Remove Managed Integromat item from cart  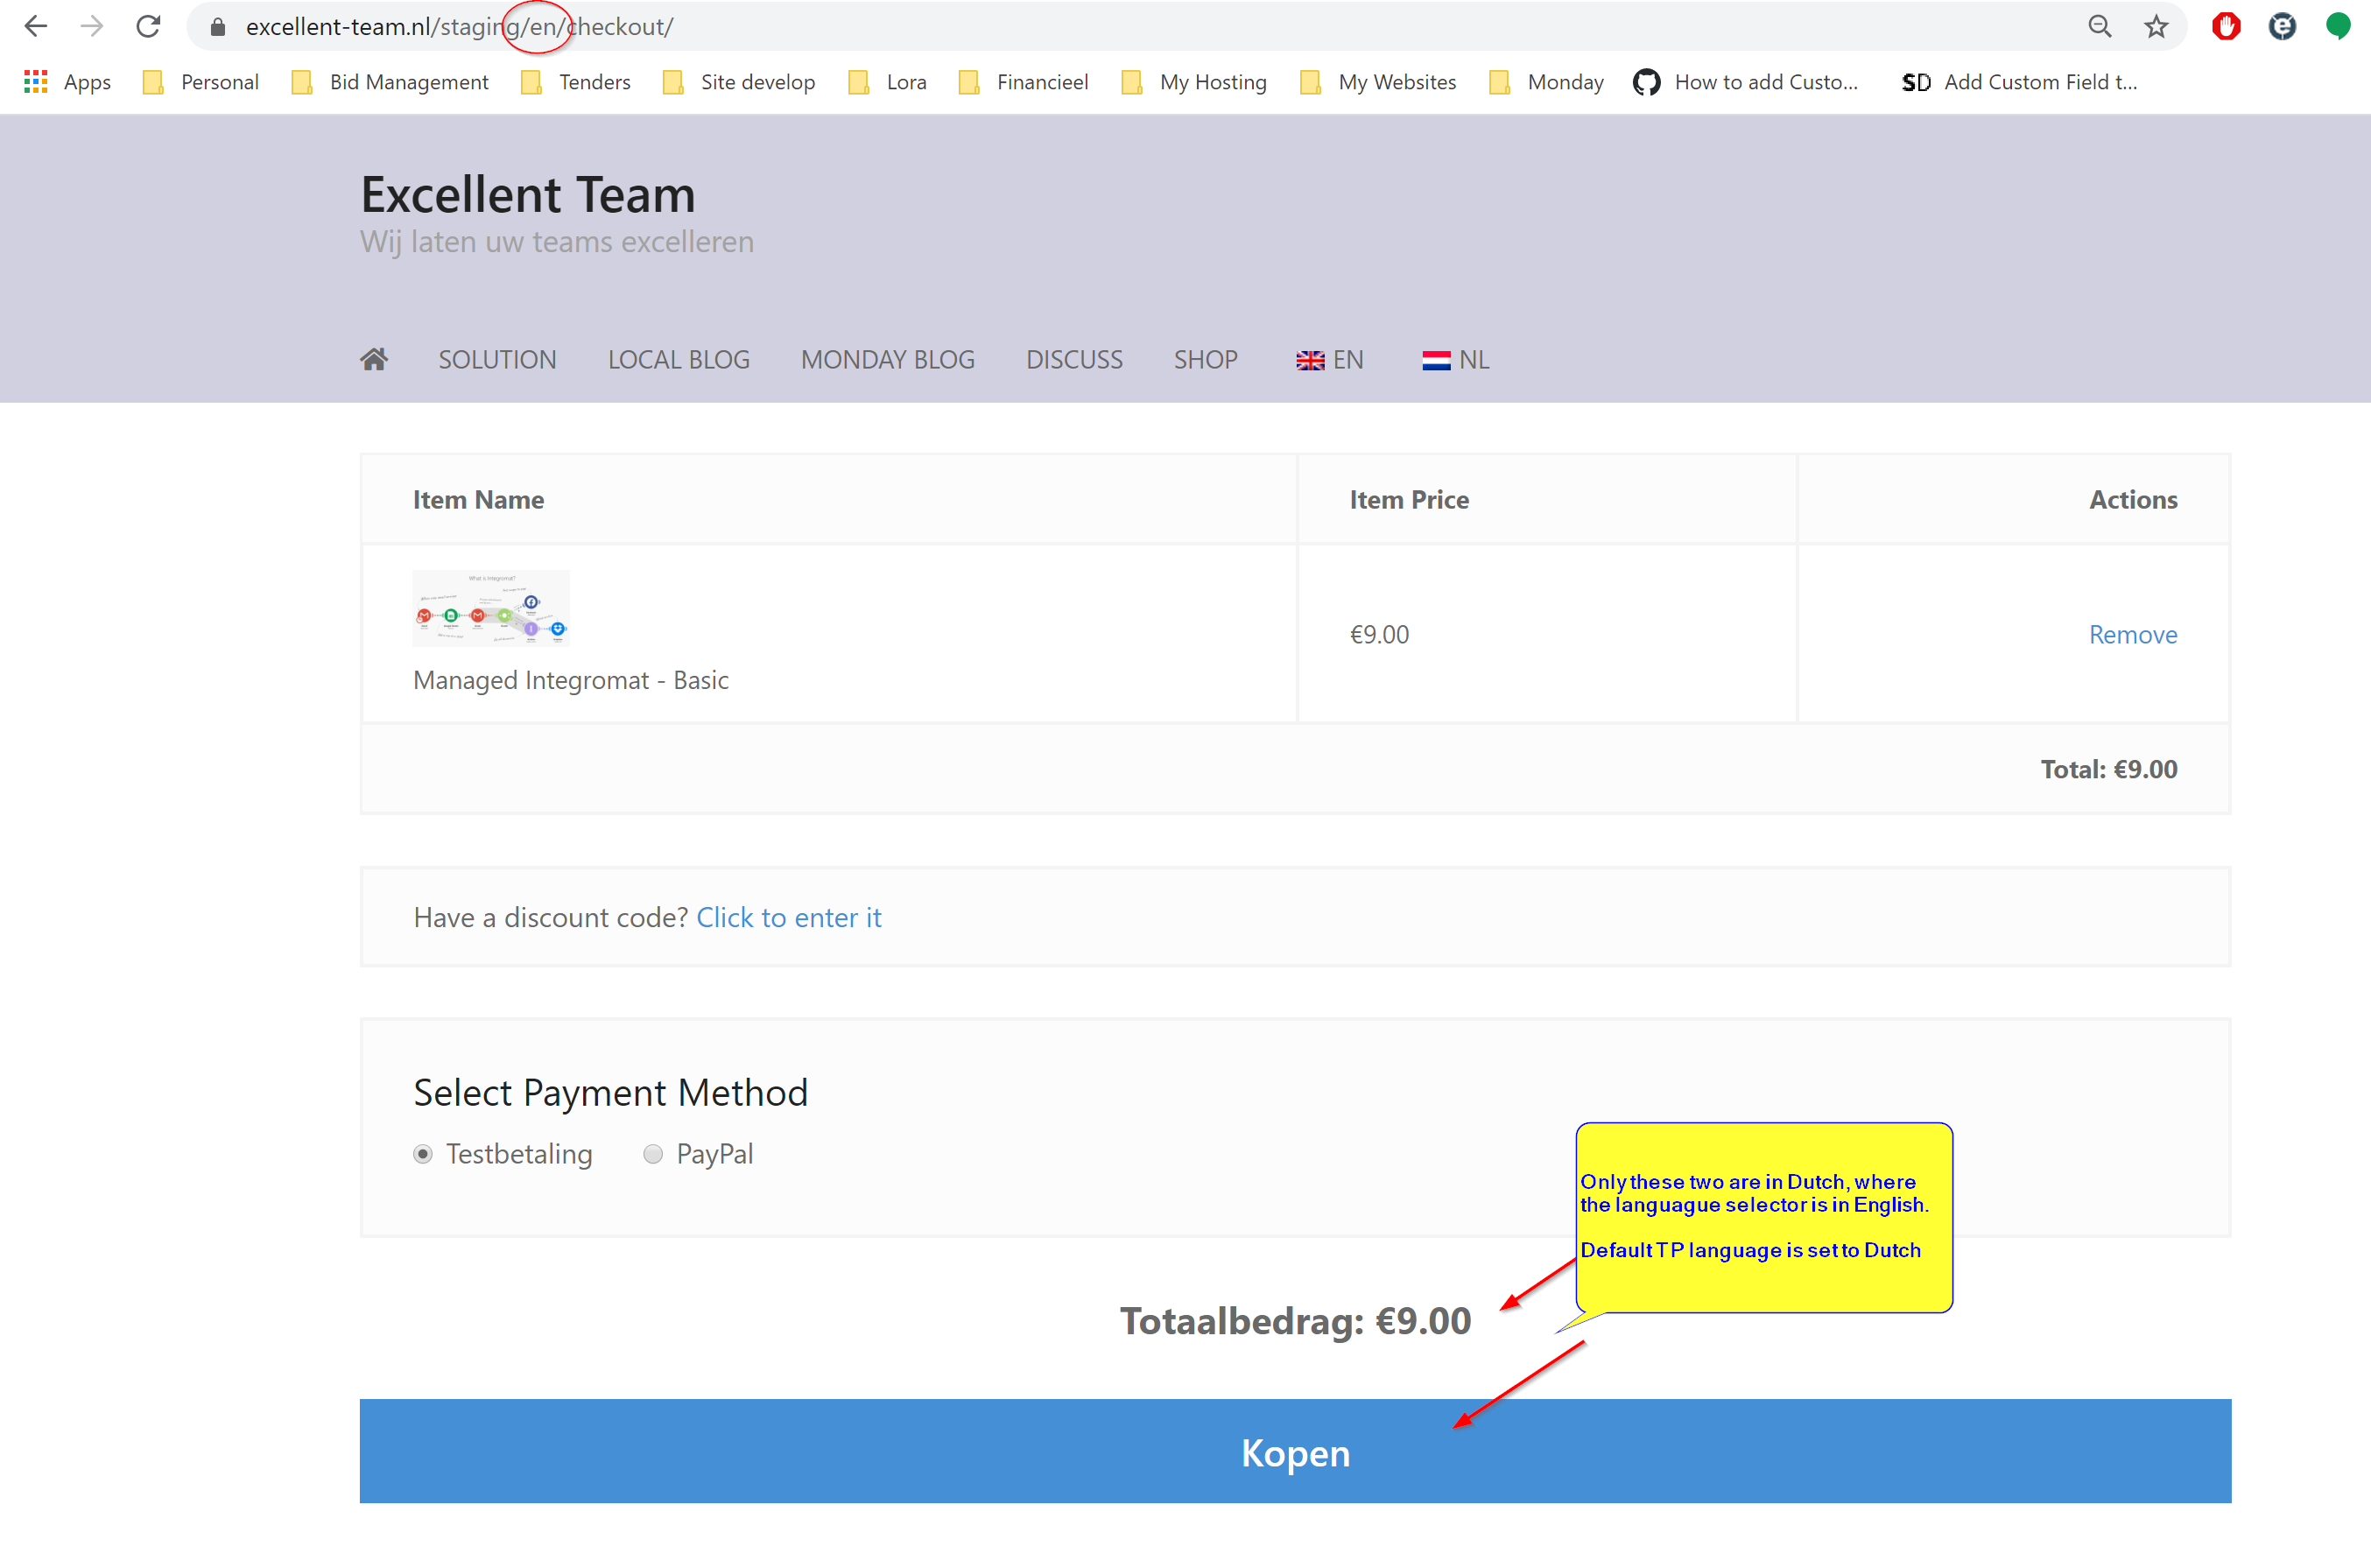[2132, 635]
